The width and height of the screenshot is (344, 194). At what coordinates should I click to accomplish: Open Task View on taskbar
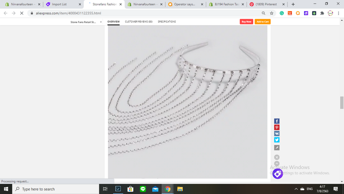click(105, 189)
